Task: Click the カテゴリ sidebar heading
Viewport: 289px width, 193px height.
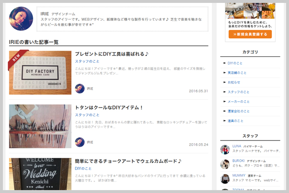Action: pyautogui.click(x=250, y=52)
